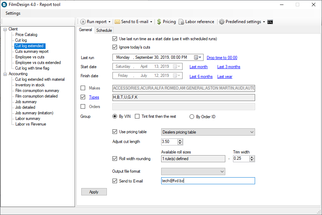322x215 pixels.
Task: Click the Apply button
Action: [94, 192]
